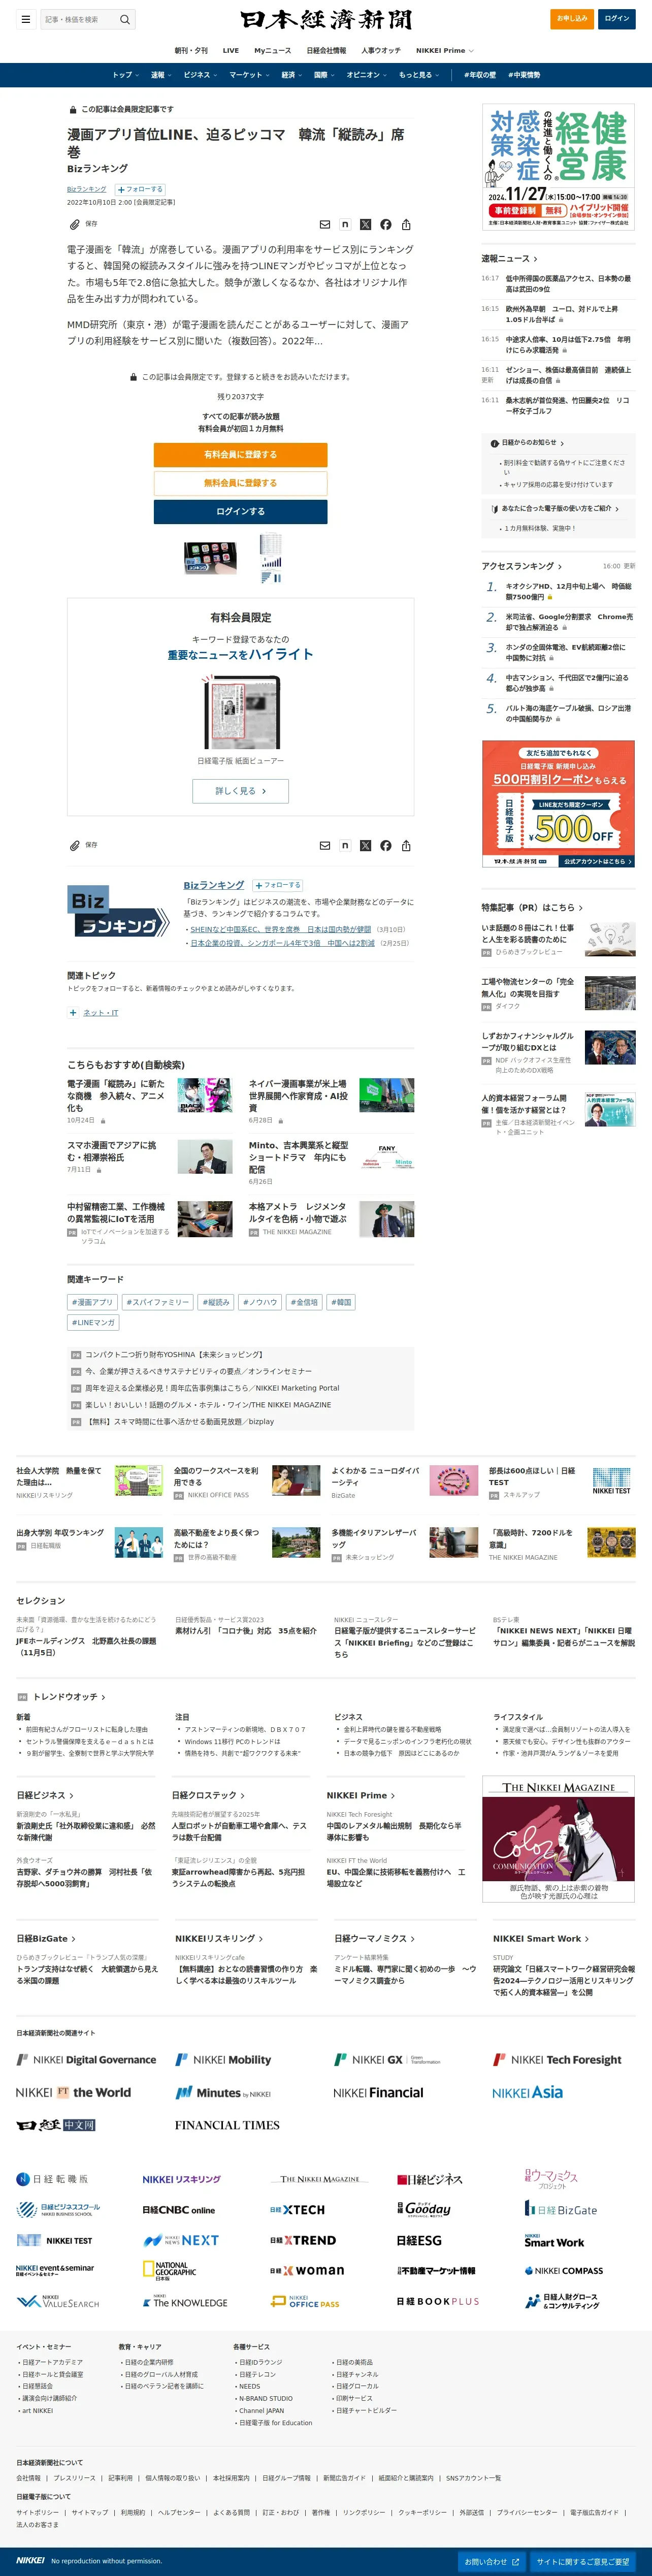
Task: Click the Nikkei newspaper masthead logo
Action: point(326,20)
